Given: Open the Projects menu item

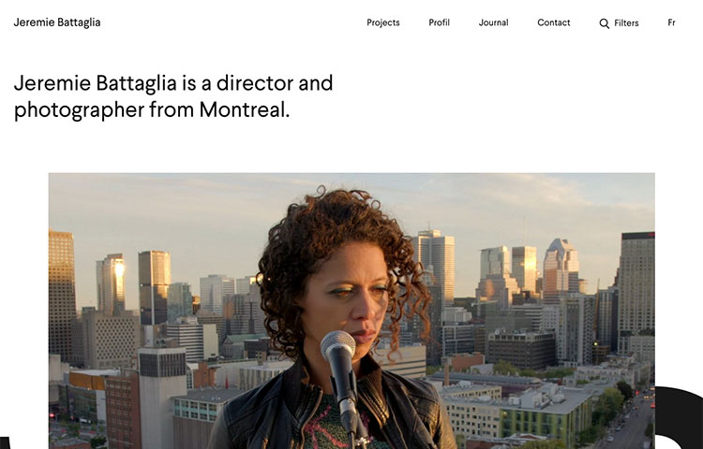Looking at the screenshot, I should pyautogui.click(x=382, y=22).
